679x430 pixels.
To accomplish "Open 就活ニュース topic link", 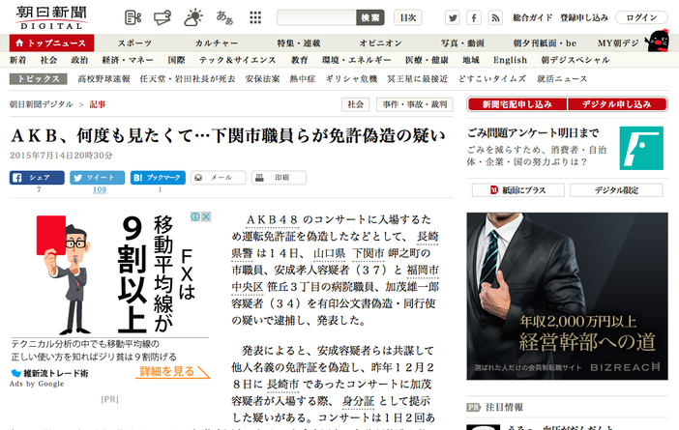I will 562,78.
